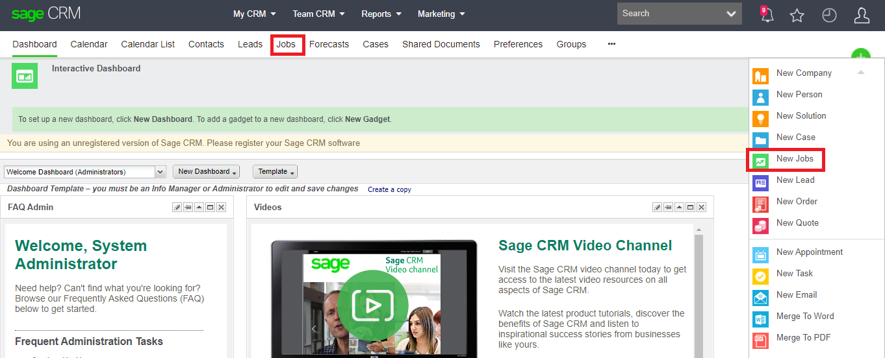Click the Merge To PDF icon
The height and width of the screenshot is (358, 885).
pyautogui.click(x=760, y=341)
